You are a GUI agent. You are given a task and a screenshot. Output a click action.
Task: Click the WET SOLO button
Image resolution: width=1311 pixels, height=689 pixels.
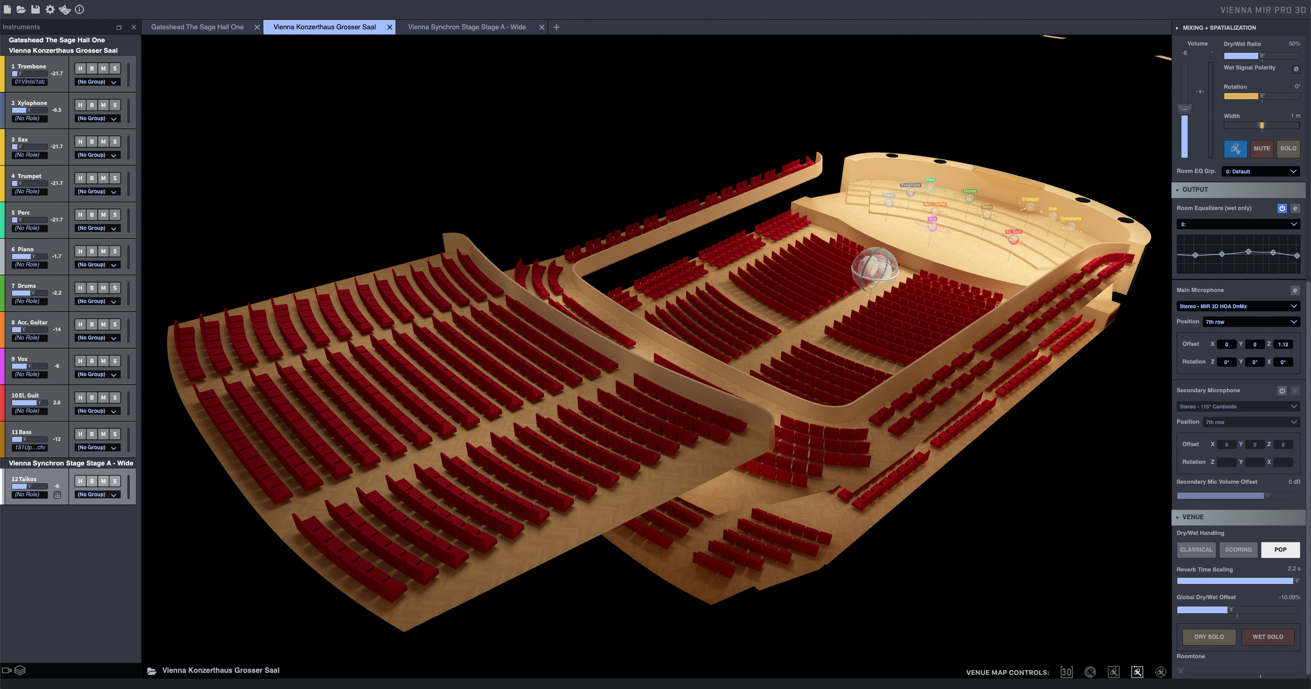1268,637
